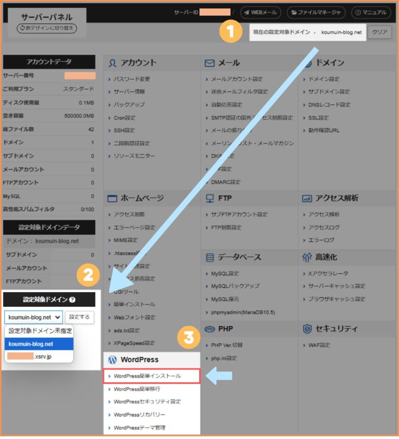Screen dimensions: 399x439
Task: Open WEBメール from the top bar
Action: click(260, 12)
